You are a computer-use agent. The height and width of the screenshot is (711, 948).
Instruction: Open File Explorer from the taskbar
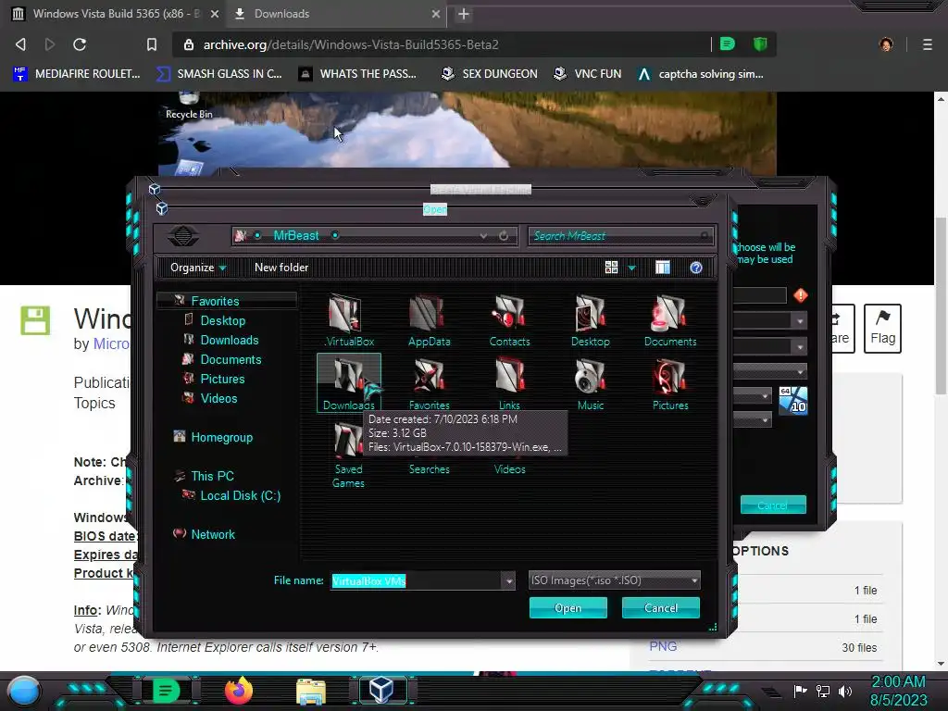311,691
